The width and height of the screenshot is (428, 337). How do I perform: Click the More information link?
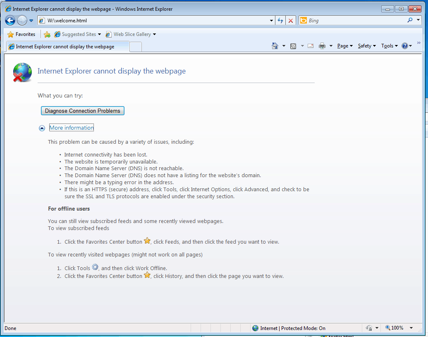coord(72,128)
